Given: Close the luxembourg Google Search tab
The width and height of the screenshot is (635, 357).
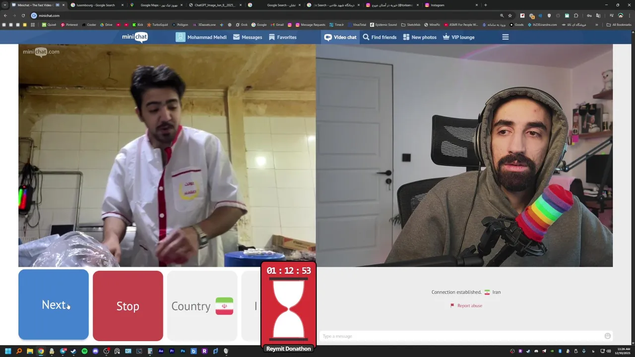Looking at the screenshot, I should [122, 5].
